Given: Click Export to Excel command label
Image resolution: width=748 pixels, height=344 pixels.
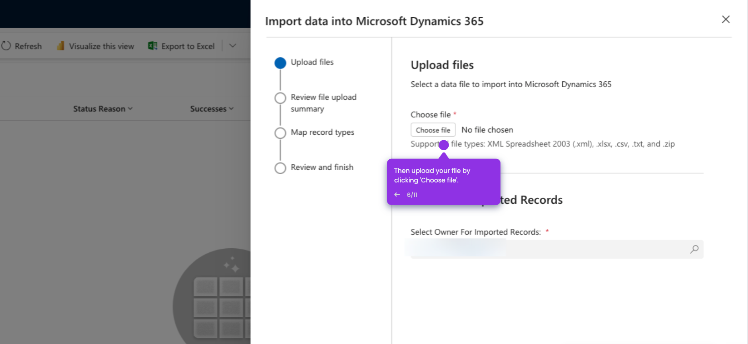Looking at the screenshot, I should point(188,46).
